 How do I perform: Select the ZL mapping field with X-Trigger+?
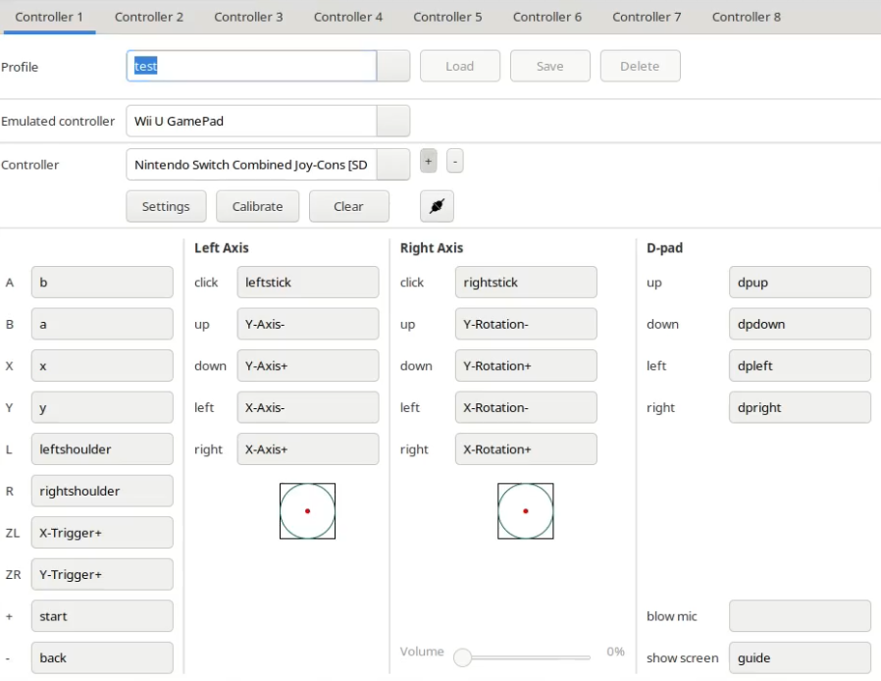coord(102,533)
